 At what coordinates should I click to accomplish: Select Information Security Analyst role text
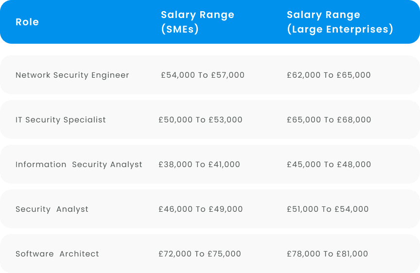tap(79, 165)
